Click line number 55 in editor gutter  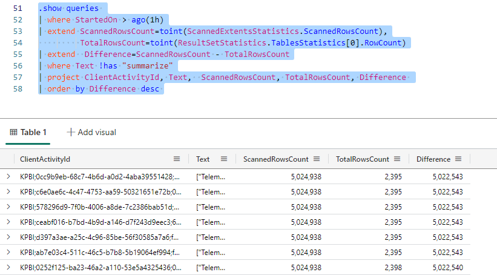pos(18,55)
